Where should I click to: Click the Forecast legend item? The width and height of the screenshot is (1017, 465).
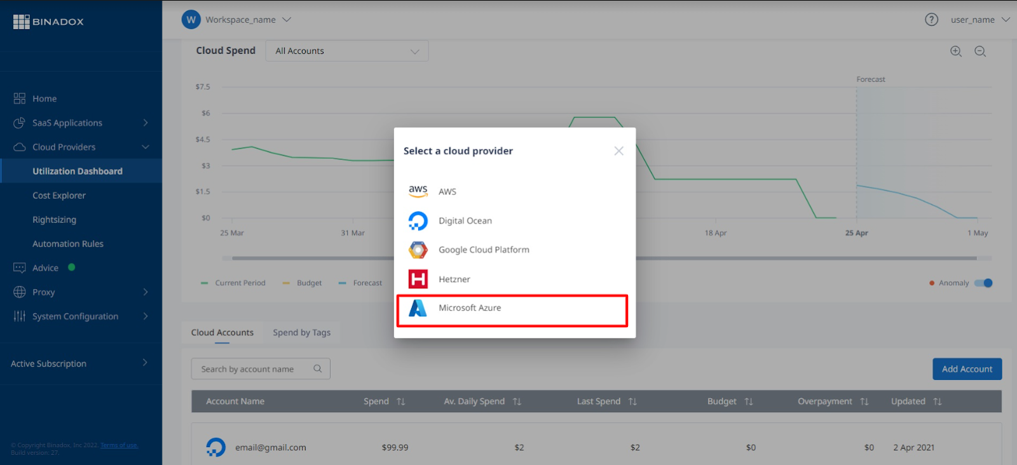360,283
